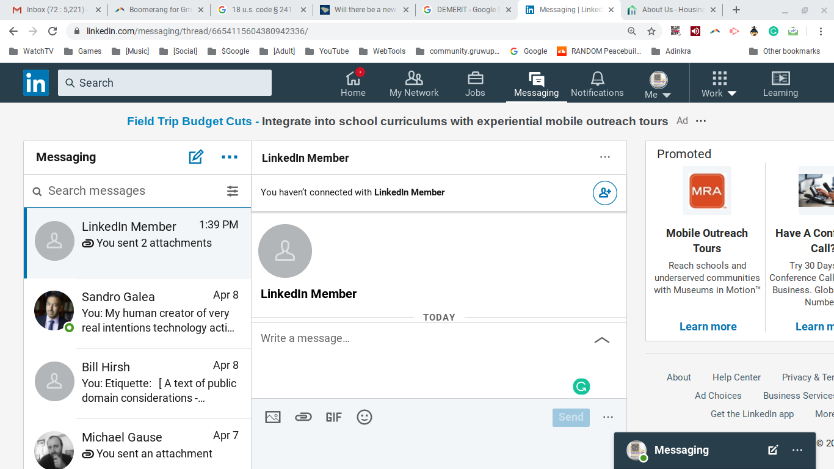Click Learn more under Mobile Outreach Tours

tap(708, 327)
